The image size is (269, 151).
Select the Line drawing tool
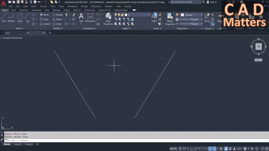coord(4,18)
